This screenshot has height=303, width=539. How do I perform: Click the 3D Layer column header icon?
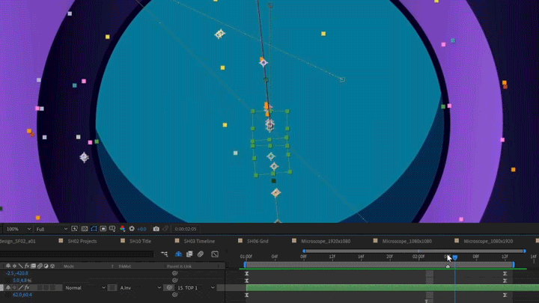point(52,266)
